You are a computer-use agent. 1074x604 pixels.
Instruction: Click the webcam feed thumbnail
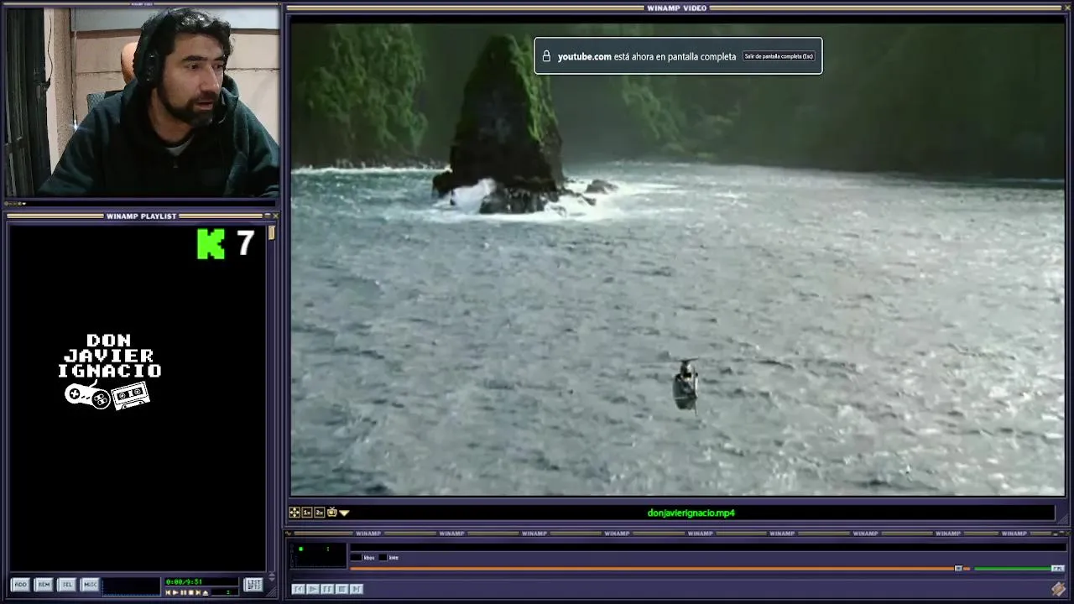[142, 102]
